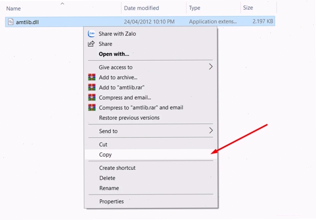This screenshot has width=316, height=220.
Task: Click the Share arrow icon
Action: [91, 44]
